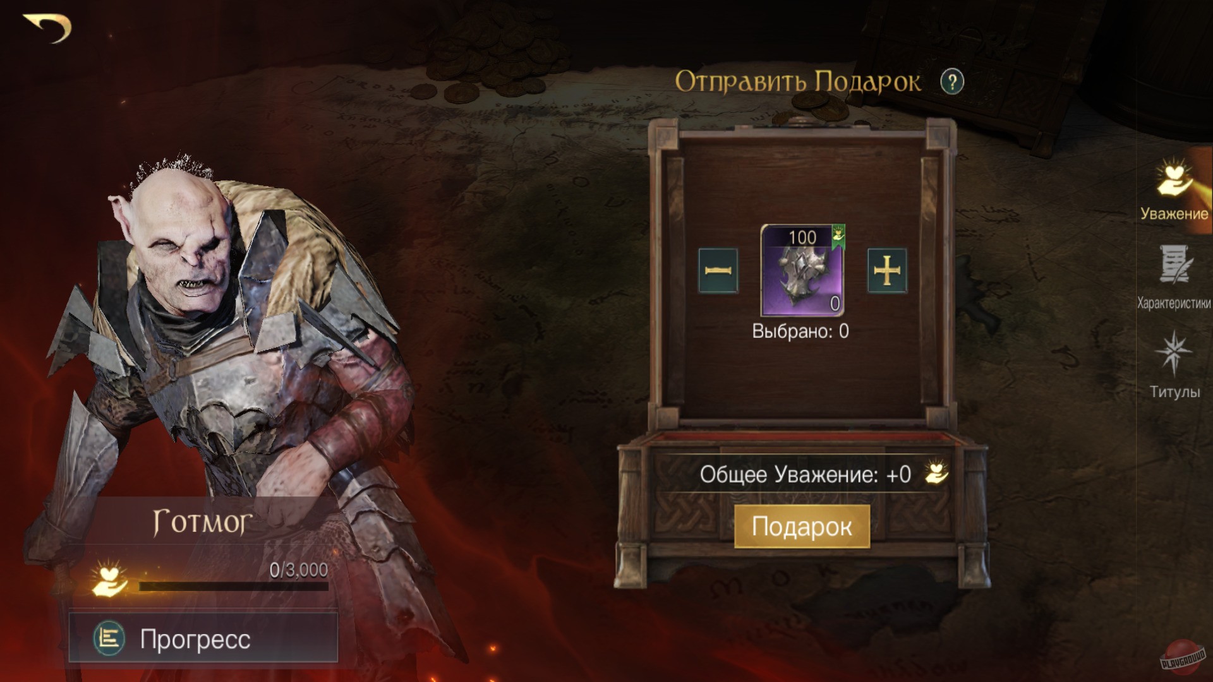Click the list icon beside Прогресс
The width and height of the screenshot is (1213, 682).
(x=109, y=638)
